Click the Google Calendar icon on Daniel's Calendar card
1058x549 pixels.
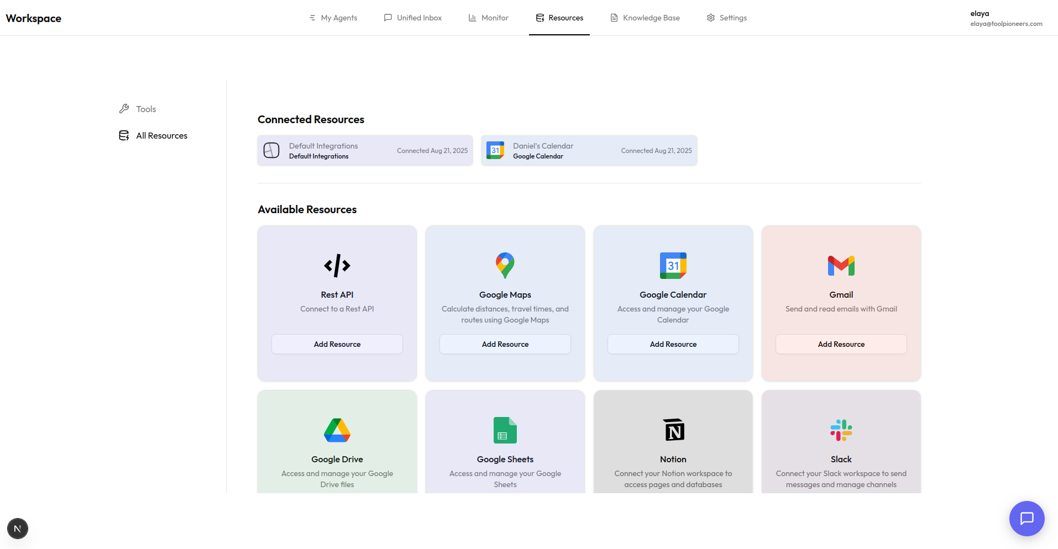[x=495, y=150]
